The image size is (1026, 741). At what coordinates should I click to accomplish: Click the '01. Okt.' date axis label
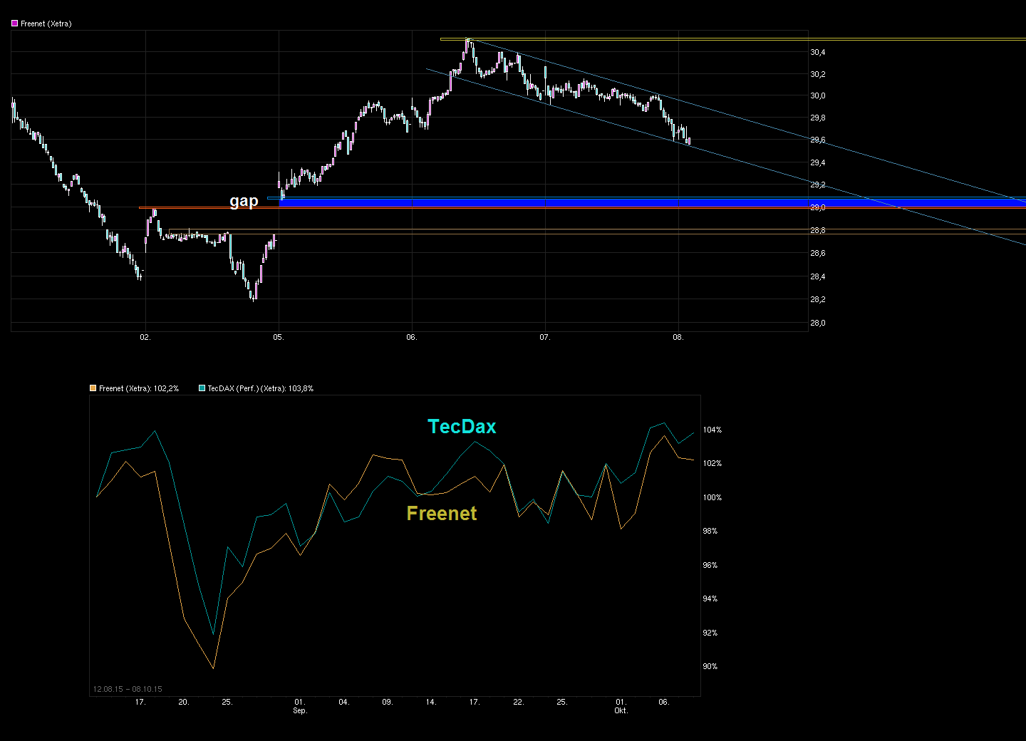pyautogui.click(x=621, y=706)
